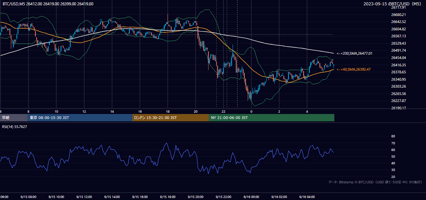Click price axis value 26529.43
This screenshot has height=200, width=426.
tap(398, 43)
